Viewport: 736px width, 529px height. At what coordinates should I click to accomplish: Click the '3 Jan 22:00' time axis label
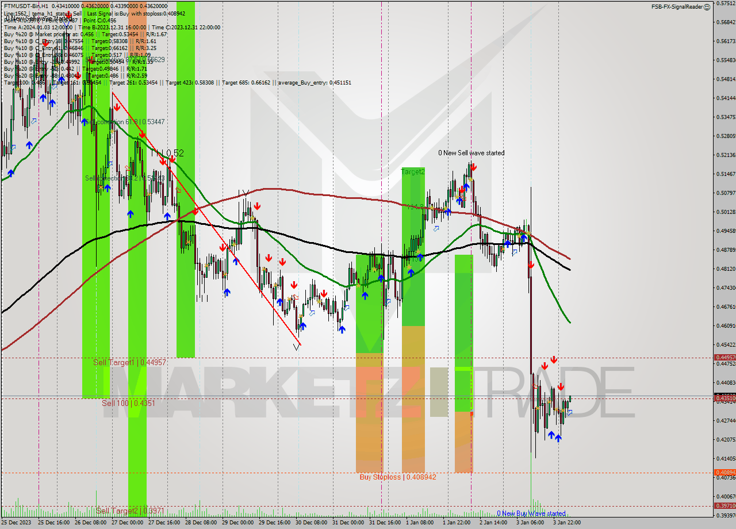pyautogui.click(x=568, y=523)
